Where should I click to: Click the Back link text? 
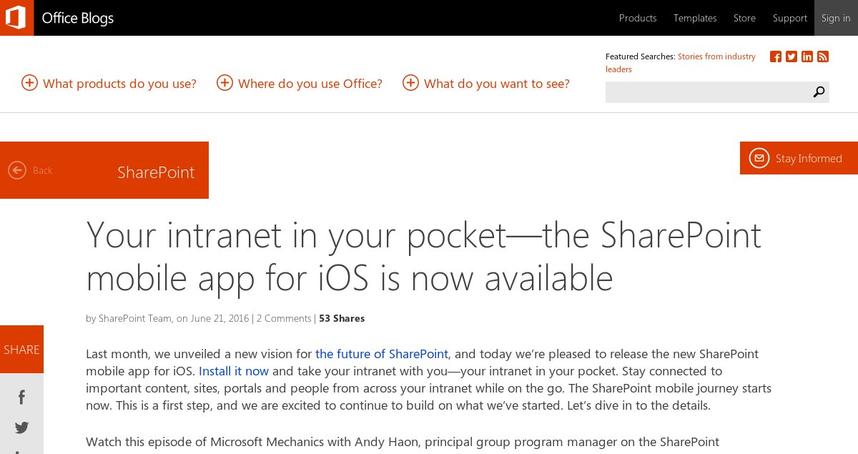pyautogui.click(x=43, y=170)
